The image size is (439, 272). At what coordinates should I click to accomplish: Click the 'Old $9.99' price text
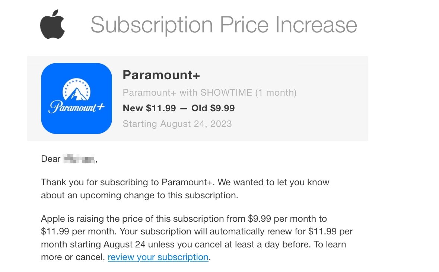213,108
